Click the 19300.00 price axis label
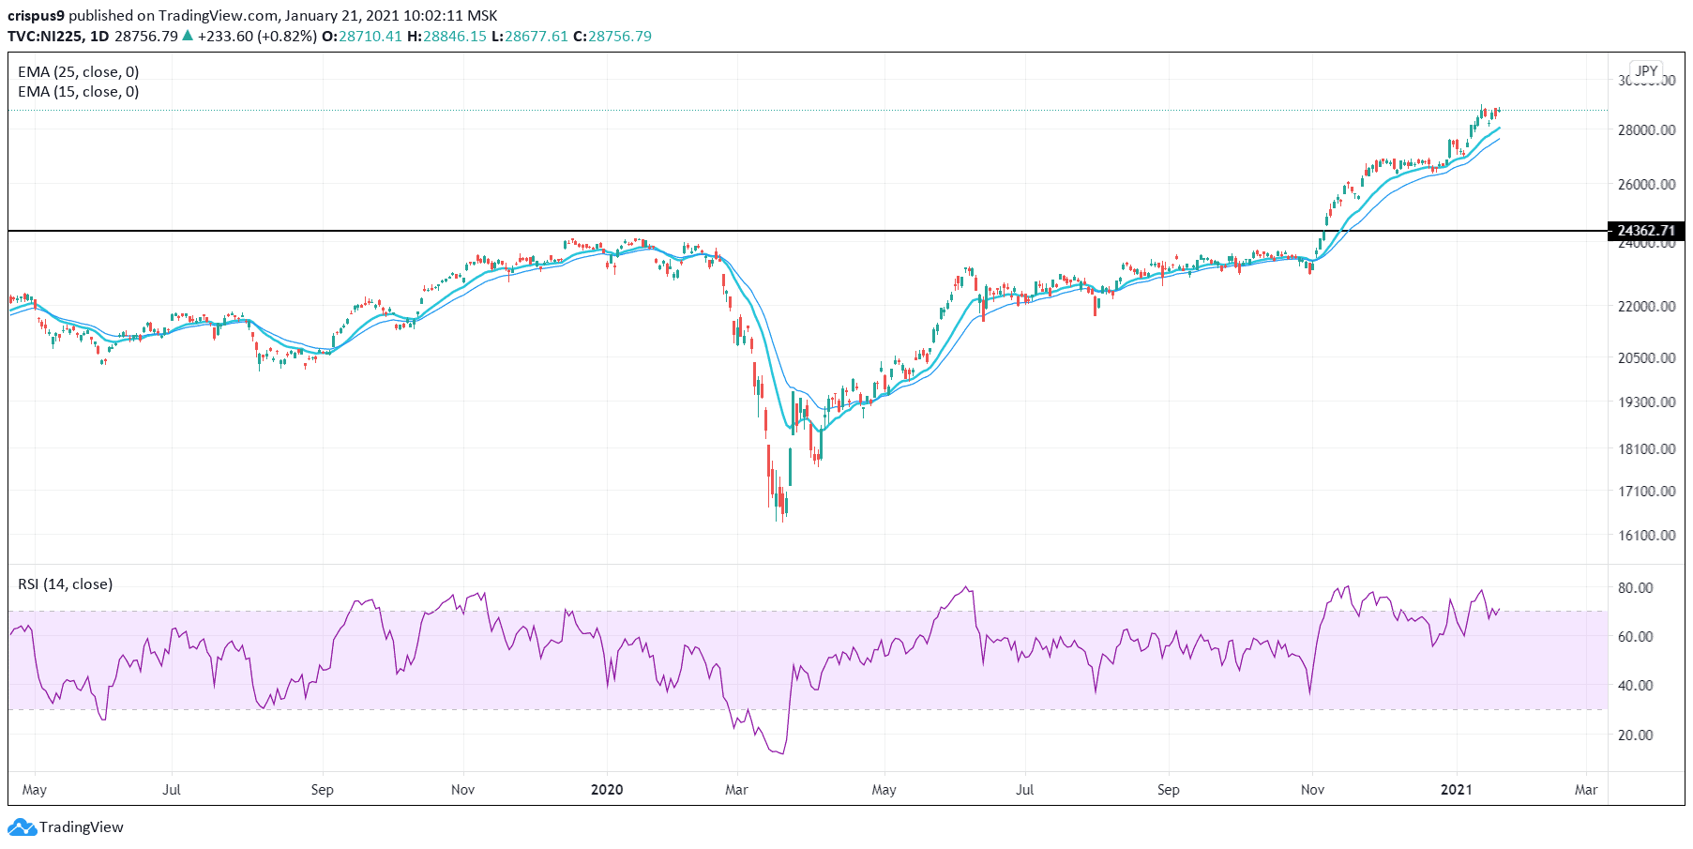Image resolution: width=1693 pixels, height=849 pixels. tap(1647, 402)
